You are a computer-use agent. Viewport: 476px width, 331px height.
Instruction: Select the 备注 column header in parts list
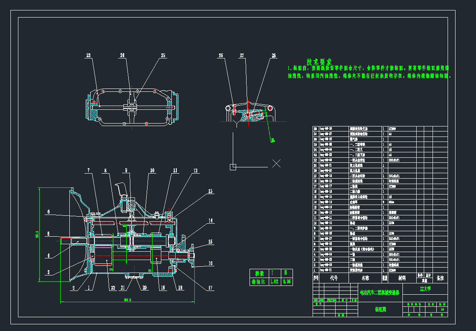[x=440, y=277]
